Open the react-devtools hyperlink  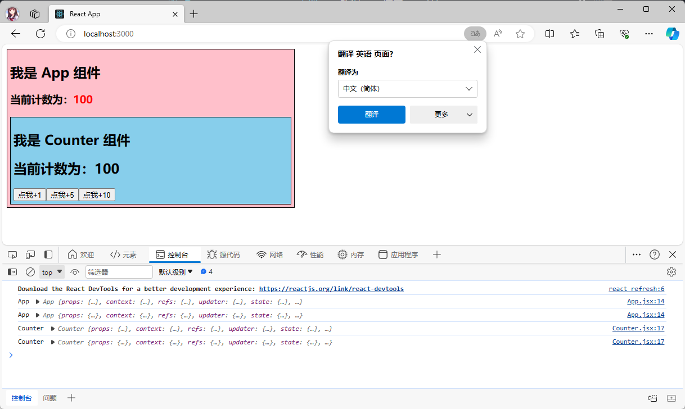pyautogui.click(x=331, y=289)
